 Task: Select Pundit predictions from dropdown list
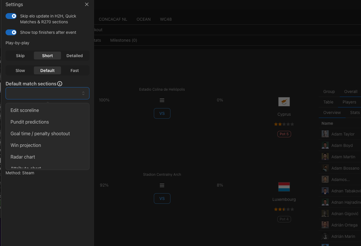pyautogui.click(x=47, y=122)
